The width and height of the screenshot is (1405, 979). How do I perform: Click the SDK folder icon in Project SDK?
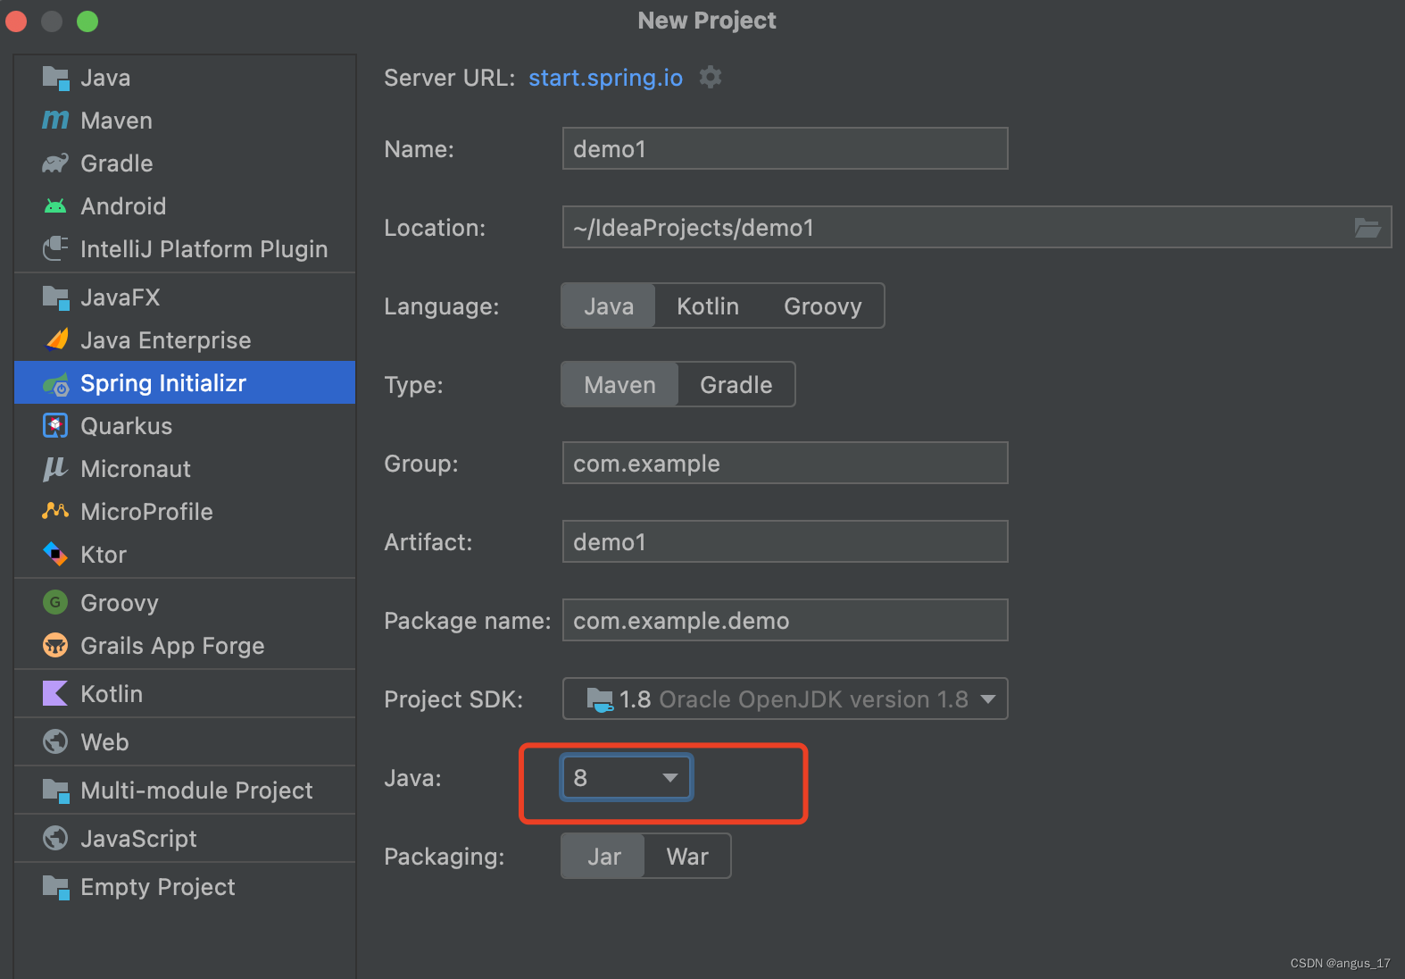click(600, 699)
